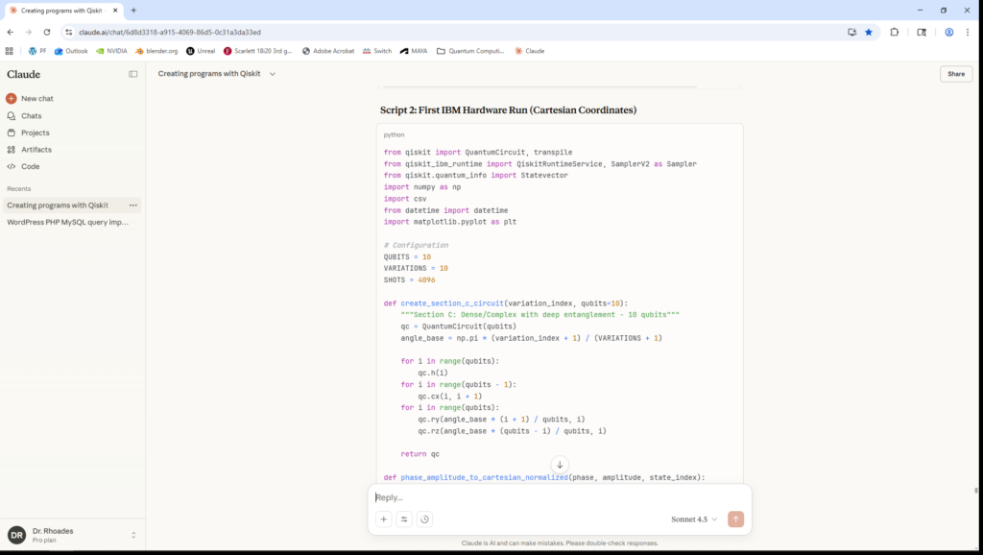Click the New chat plus icon
Viewport: 983px width, 555px height.
[x=12, y=98]
